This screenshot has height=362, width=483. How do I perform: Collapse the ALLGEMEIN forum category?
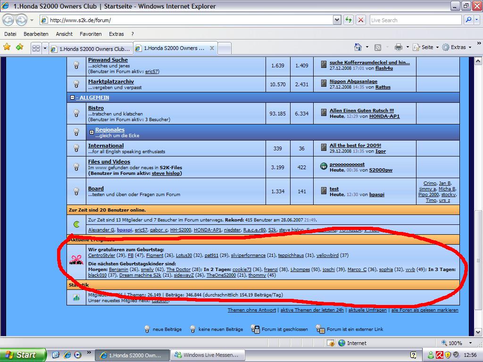click(x=72, y=98)
